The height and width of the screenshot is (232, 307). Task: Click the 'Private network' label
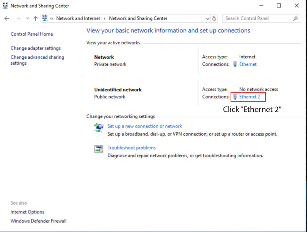(x=110, y=64)
